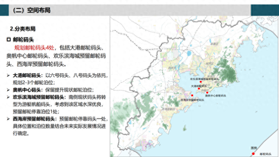The image size is (279, 157).
Task: Click the 欢乐滨海城预留邮轮码头 map label text
Action: (204, 79)
